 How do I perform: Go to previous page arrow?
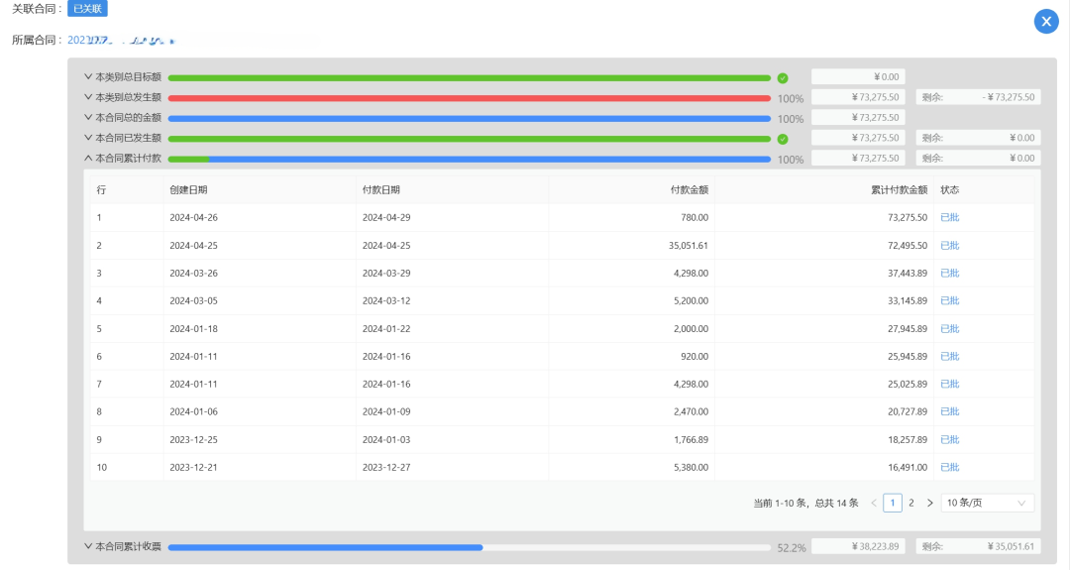point(874,503)
